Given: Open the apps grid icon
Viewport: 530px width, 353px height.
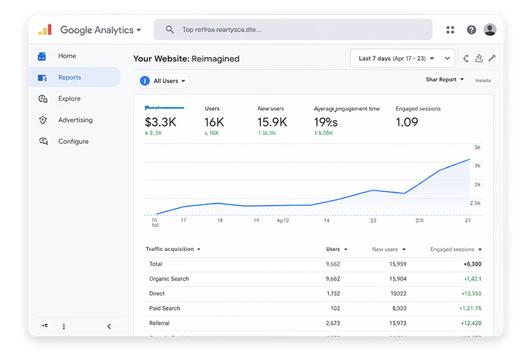Looking at the screenshot, I should click(x=450, y=30).
